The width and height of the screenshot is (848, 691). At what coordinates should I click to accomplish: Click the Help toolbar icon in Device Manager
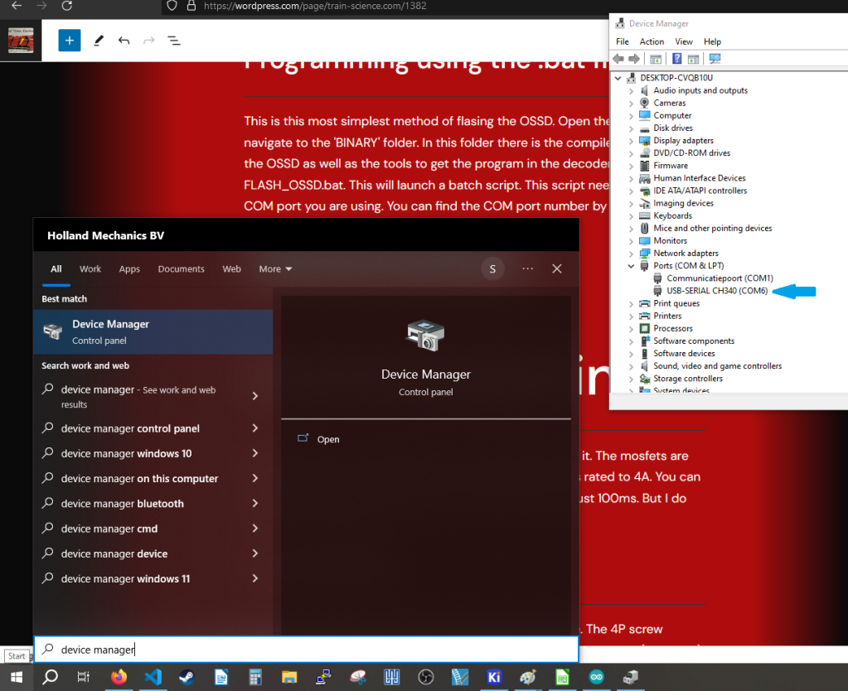click(677, 58)
